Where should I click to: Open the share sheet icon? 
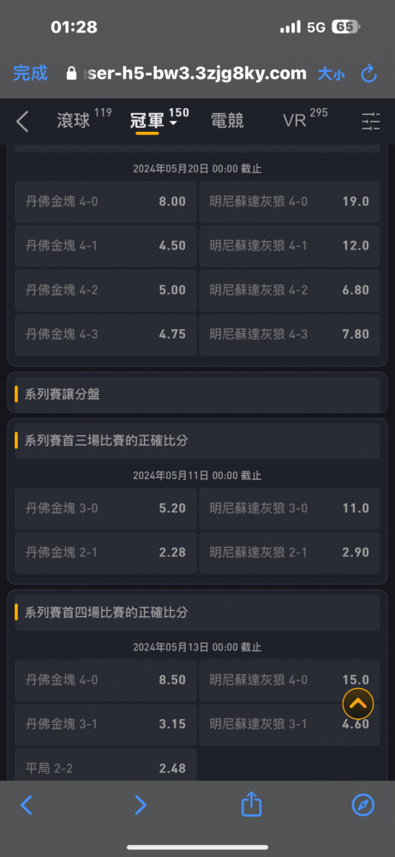[x=251, y=805]
